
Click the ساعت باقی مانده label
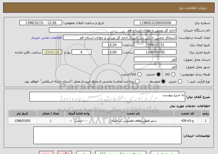[28, 52]
